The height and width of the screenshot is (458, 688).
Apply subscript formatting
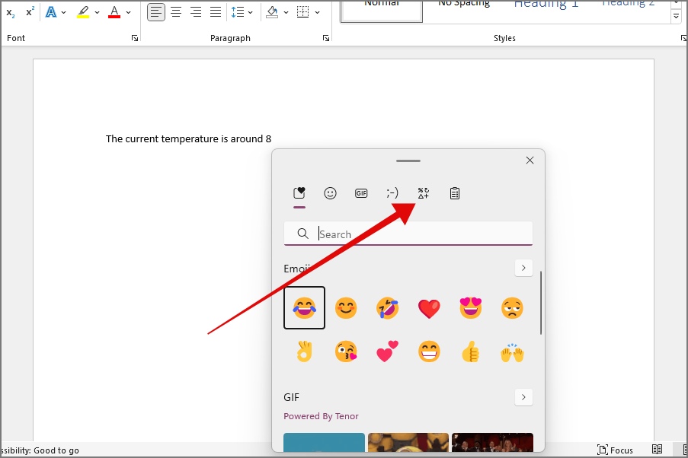tap(11, 12)
